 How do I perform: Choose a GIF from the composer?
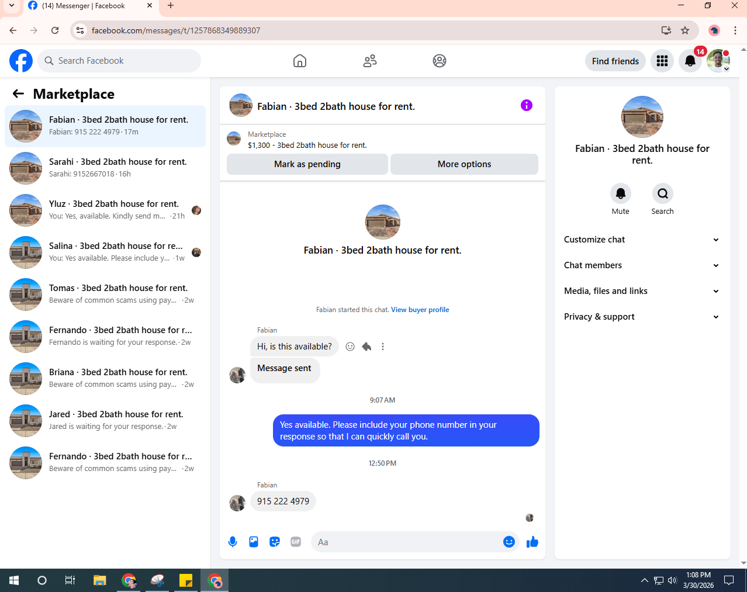click(296, 542)
